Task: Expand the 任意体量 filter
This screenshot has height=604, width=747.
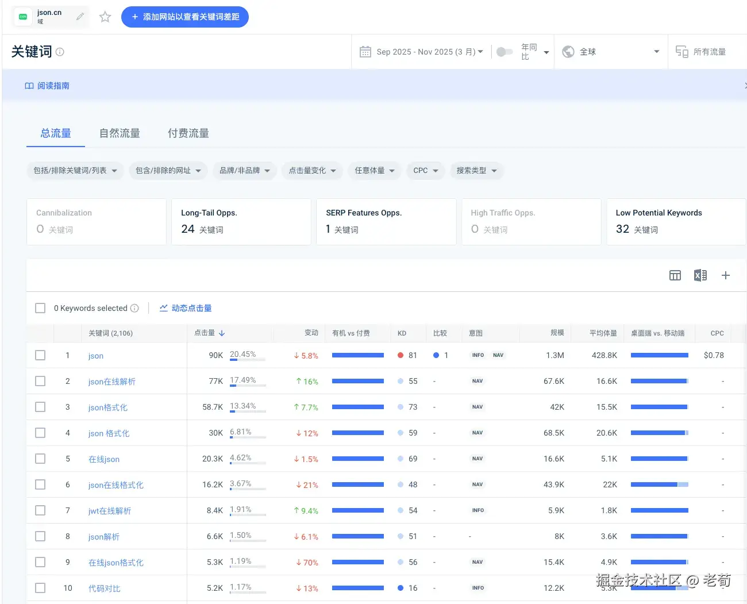Action: click(375, 171)
